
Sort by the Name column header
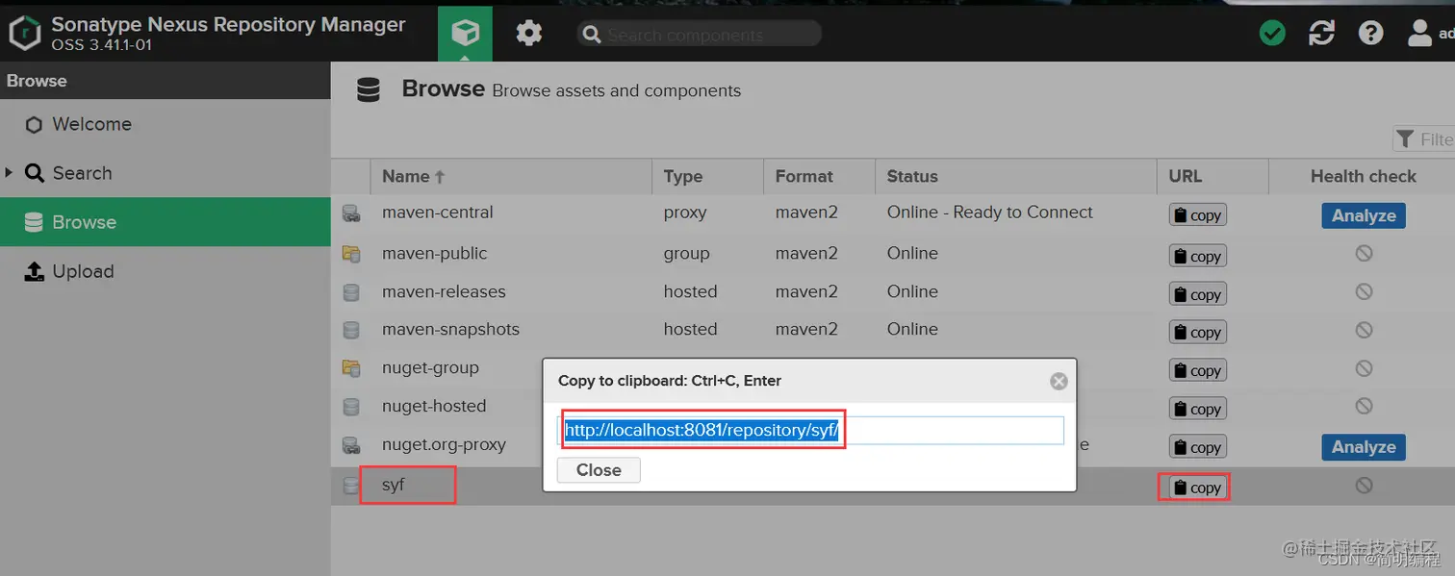coord(511,176)
